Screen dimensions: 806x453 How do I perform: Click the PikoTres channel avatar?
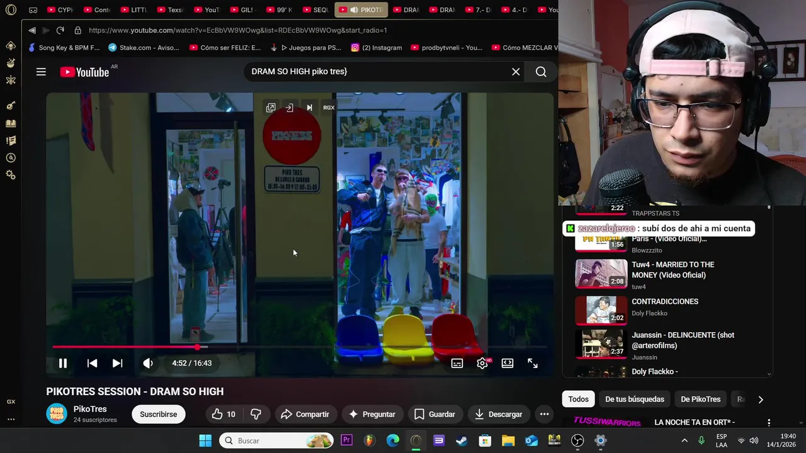[x=57, y=413]
